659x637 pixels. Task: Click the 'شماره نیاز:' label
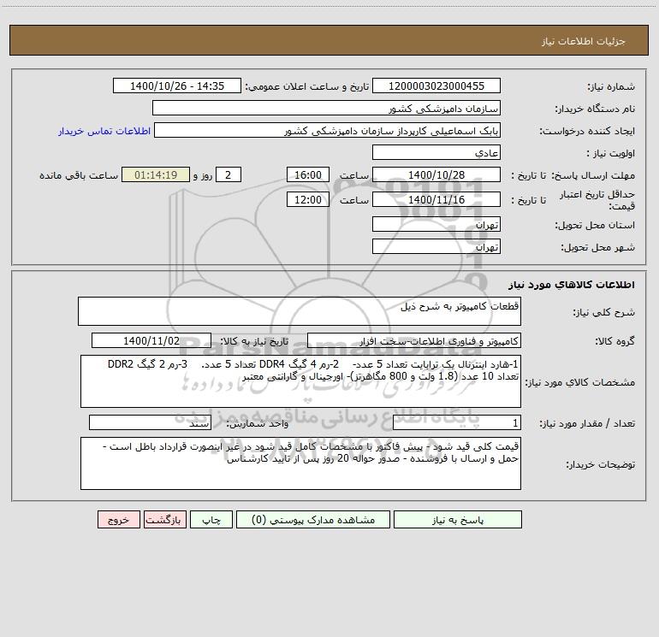point(611,86)
